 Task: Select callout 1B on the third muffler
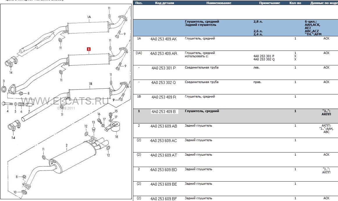point(90,84)
